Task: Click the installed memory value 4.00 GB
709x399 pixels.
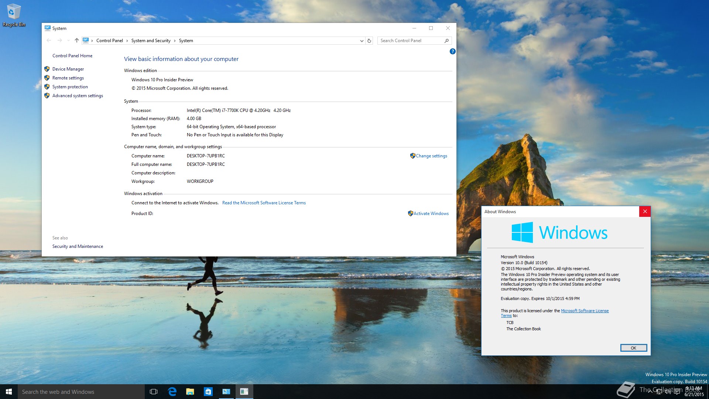Action: pos(194,119)
